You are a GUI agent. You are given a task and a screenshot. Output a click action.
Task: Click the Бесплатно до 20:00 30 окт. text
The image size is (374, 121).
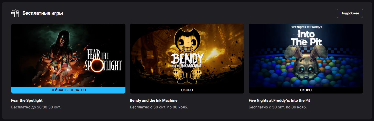[x=36, y=107]
